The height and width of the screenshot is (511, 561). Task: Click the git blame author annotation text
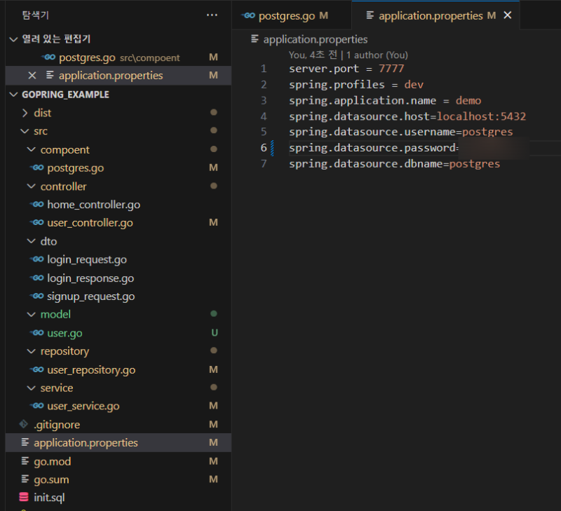click(348, 55)
